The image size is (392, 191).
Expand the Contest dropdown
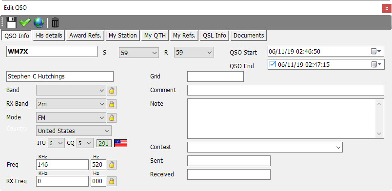coord(338,147)
